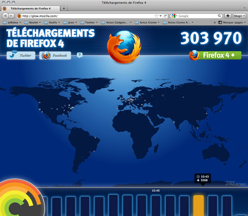248x216 pixels.
Task: Open the home page icon
Action: (x=228, y=16)
